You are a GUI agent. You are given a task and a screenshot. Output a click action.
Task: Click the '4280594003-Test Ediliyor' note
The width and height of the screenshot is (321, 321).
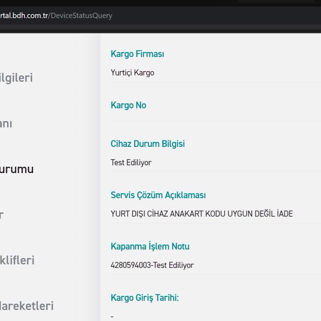tap(152, 265)
